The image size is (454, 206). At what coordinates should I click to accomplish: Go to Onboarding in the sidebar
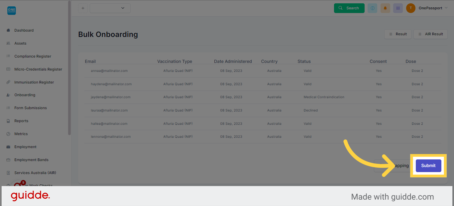point(25,95)
